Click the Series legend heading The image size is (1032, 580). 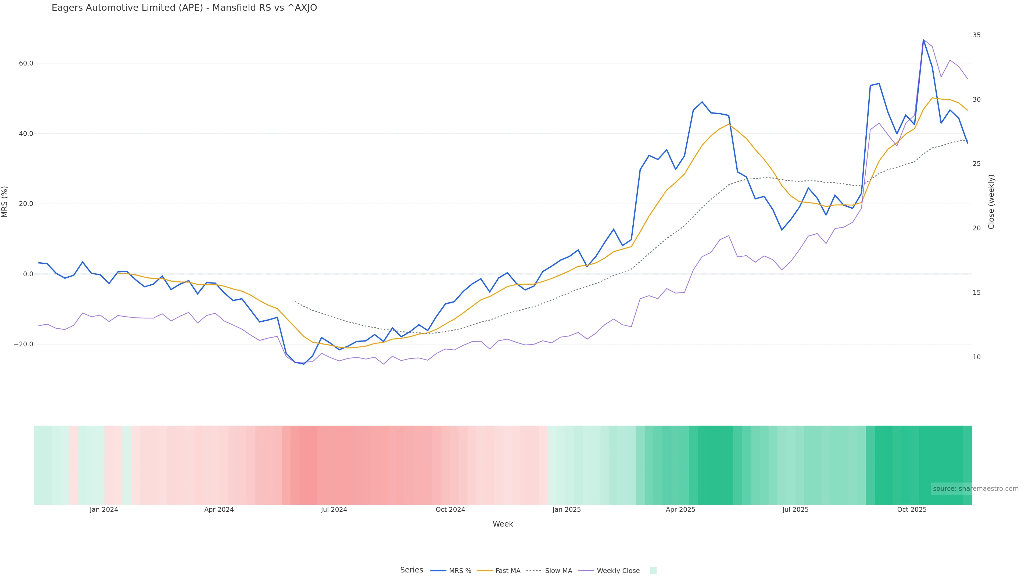pos(411,570)
